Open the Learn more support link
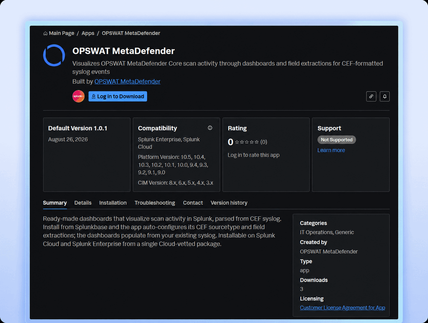The height and width of the screenshot is (323, 428). [331, 150]
